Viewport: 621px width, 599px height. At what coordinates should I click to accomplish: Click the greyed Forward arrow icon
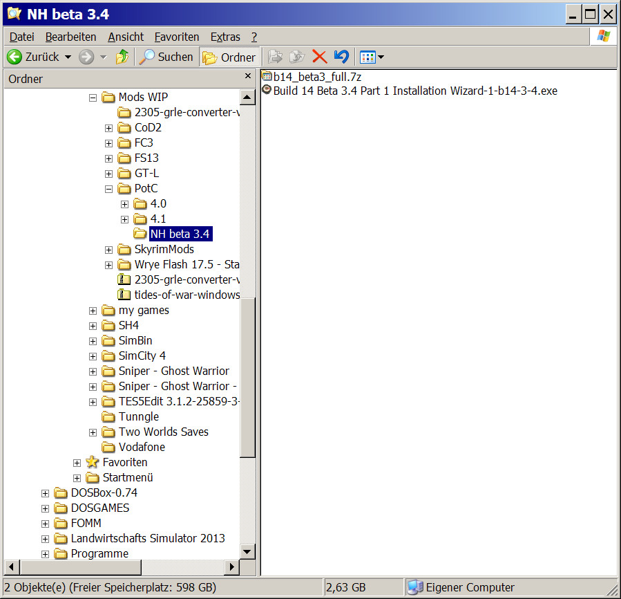(86, 57)
